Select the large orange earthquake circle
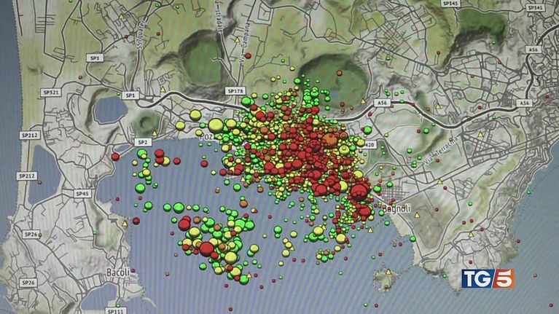 click(x=331, y=139)
